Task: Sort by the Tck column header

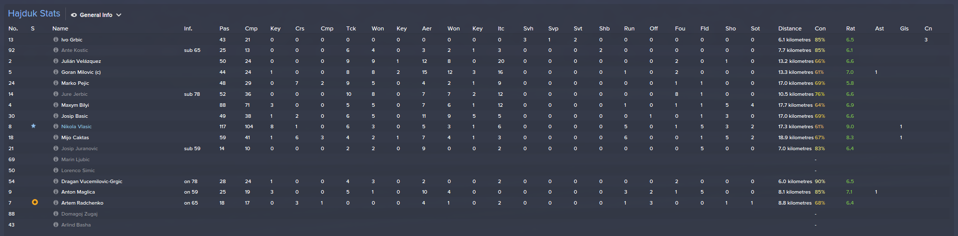Action: tap(351, 28)
